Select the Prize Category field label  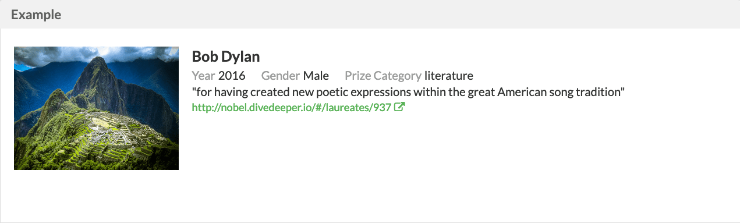pyautogui.click(x=383, y=76)
